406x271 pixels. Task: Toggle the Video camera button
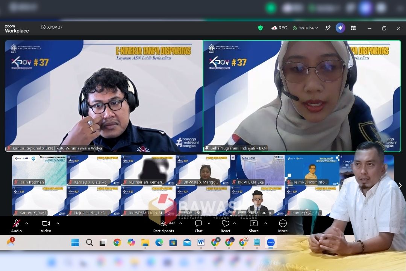coord(46,226)
